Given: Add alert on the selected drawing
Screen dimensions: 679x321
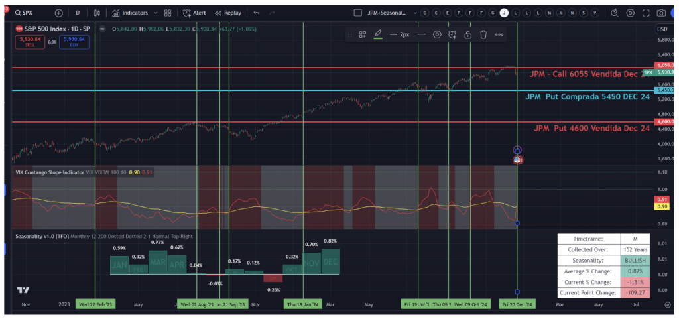Looking at the screenshot, I should pos(452,34).
